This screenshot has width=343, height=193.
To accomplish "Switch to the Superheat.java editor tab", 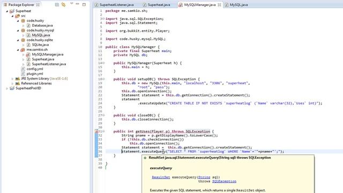I will pyautogui.click(x=159, y=5).
